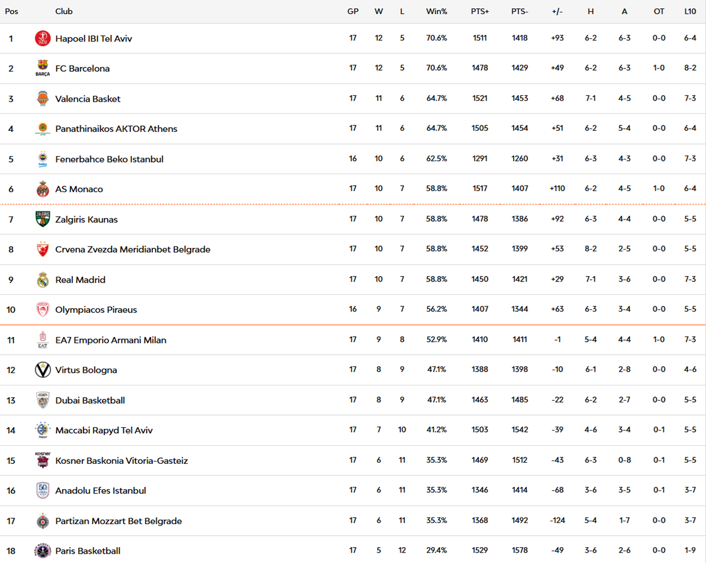Click the Partizan Mozzart Bet Belgrade row
Image resolution: width=706 pixels, height=563 pixels.
(353, 520)
